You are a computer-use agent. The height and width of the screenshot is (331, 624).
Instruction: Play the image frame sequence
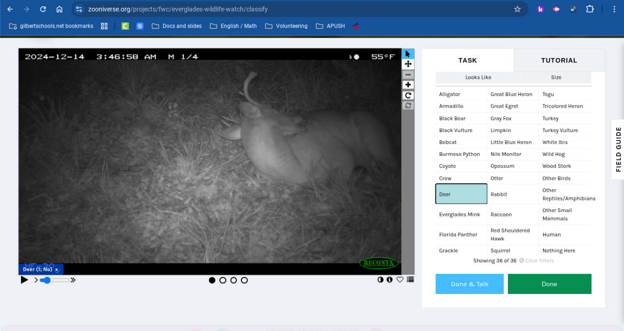click(24, 280)
